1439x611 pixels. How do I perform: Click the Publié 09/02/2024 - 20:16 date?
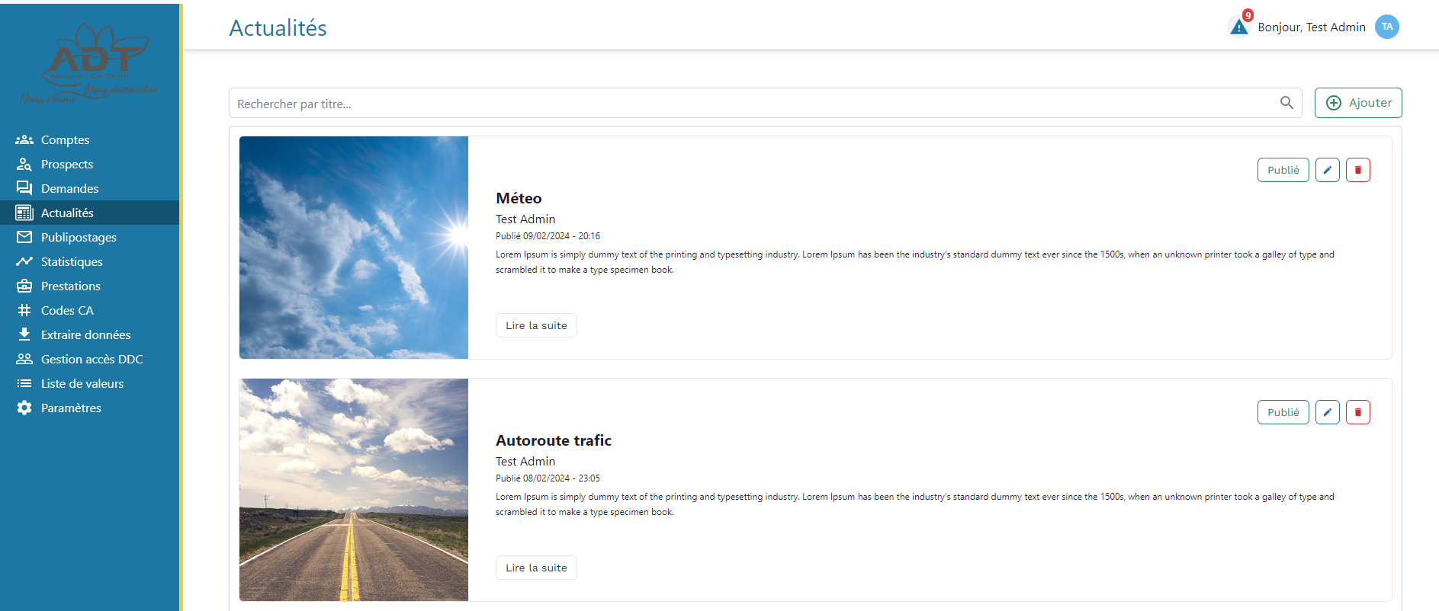tap(548, 236)
